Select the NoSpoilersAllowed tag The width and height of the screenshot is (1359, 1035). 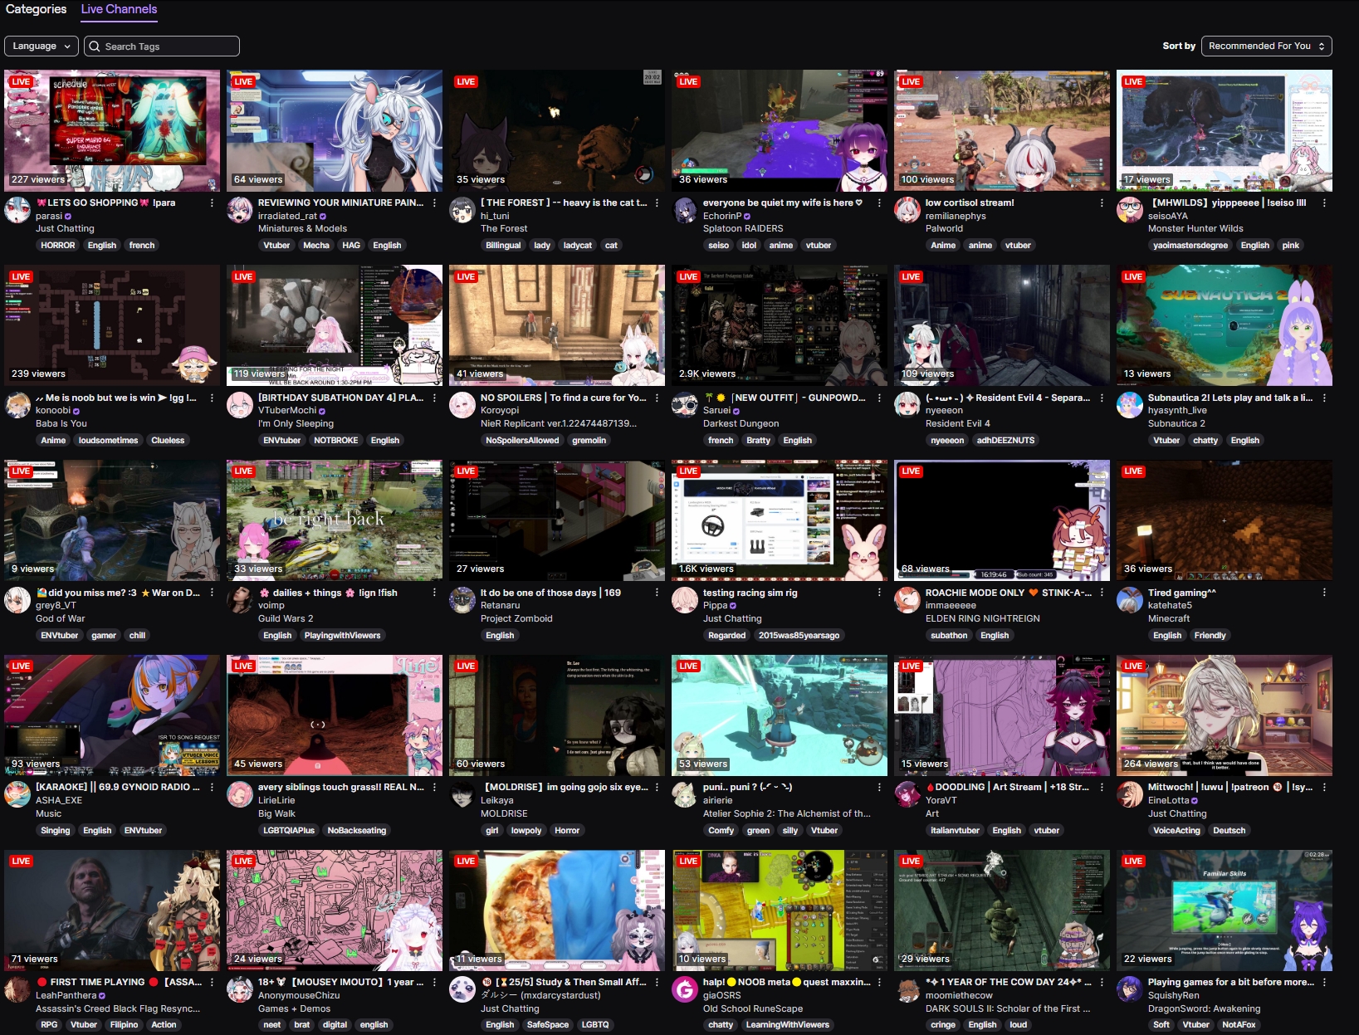(x=522, y=441)
